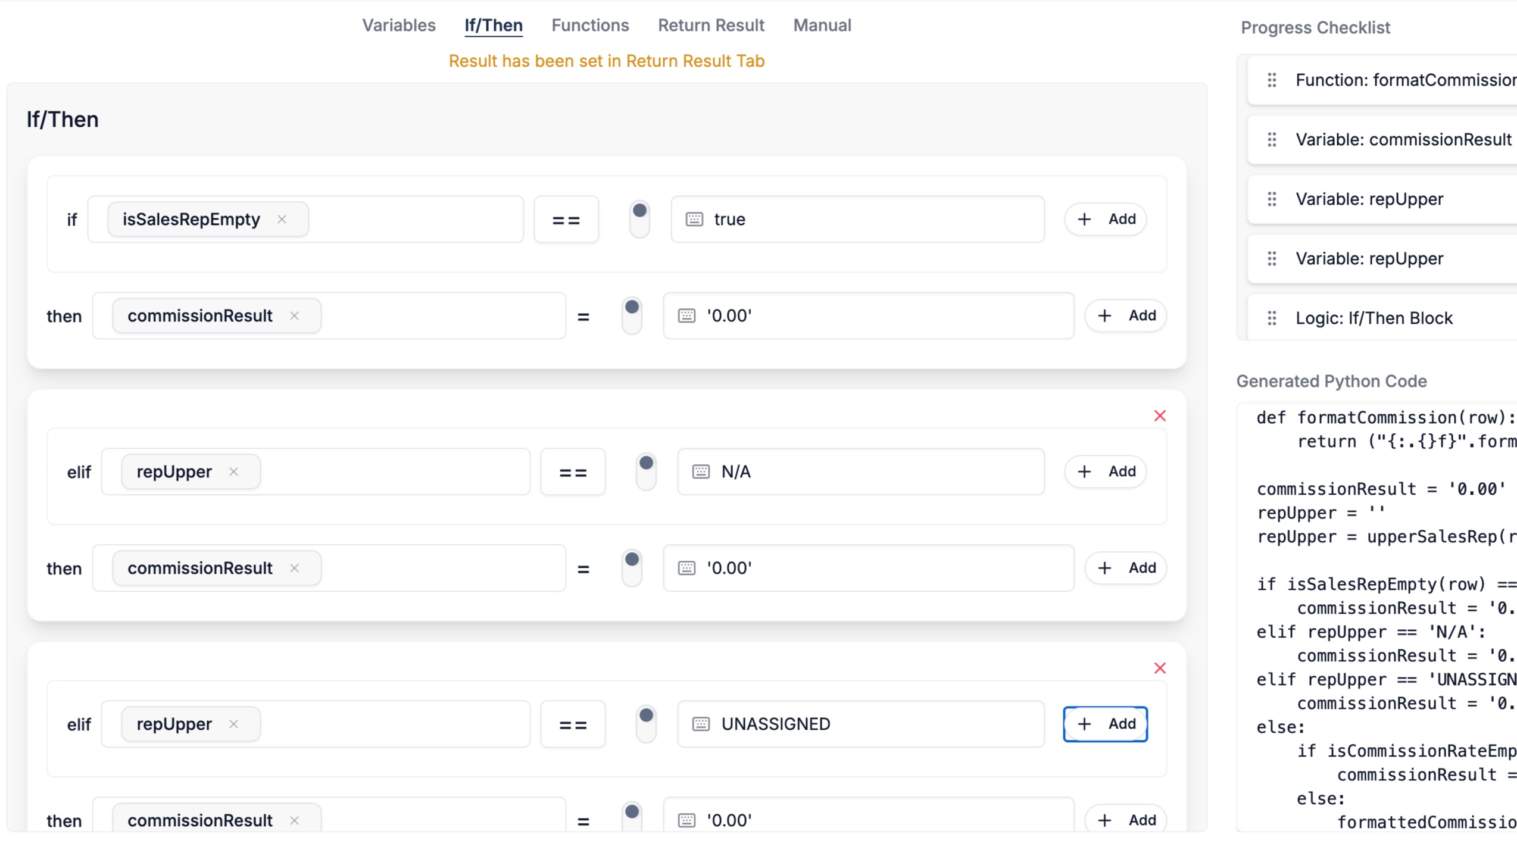Viewport: 1517px width, 853px height.
Task: Toggle the switch beside the UNASSIGNED value
Action: tap(646, 723)
